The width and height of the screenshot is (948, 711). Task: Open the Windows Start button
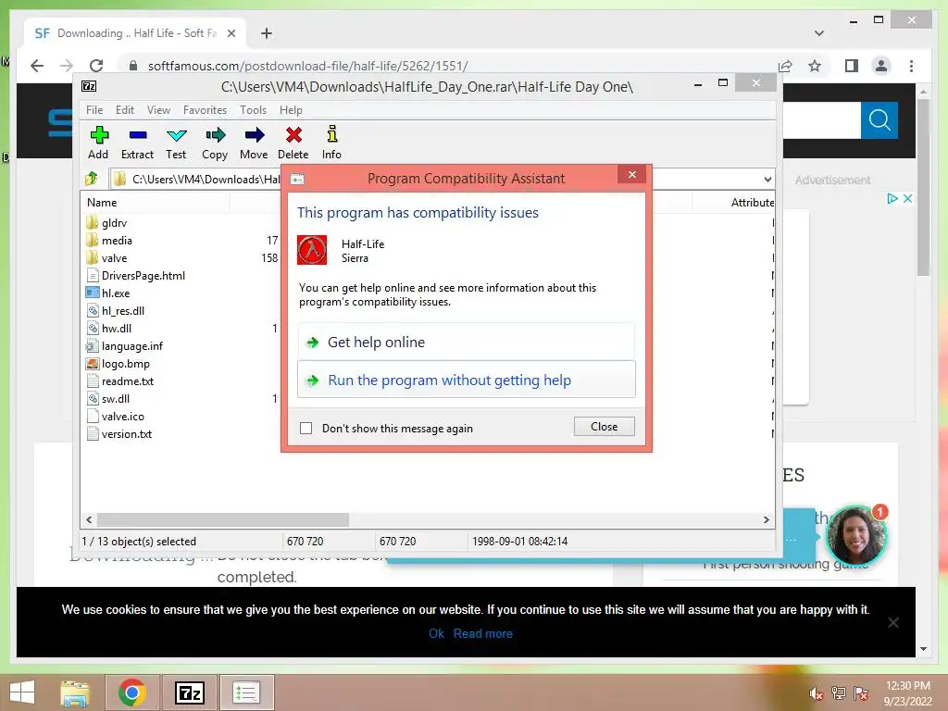22,692
